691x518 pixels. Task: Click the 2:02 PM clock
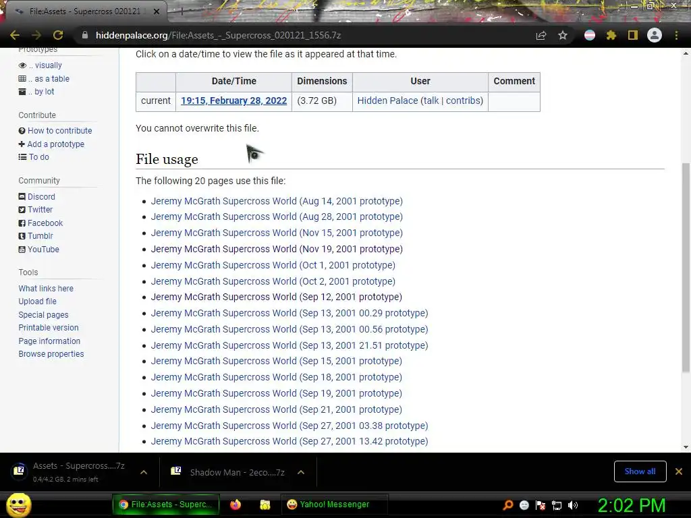(x=631, y=505)
